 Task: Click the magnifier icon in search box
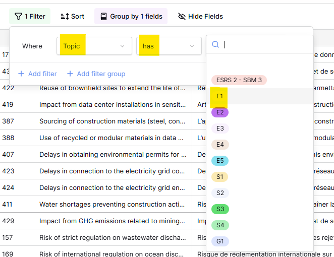pos(215,44)
